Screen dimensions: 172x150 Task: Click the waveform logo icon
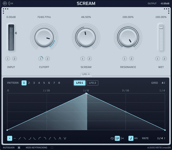[x=5, y=3]
